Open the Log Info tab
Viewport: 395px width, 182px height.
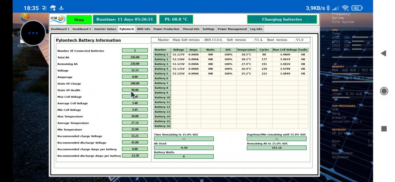coord(256,29)
